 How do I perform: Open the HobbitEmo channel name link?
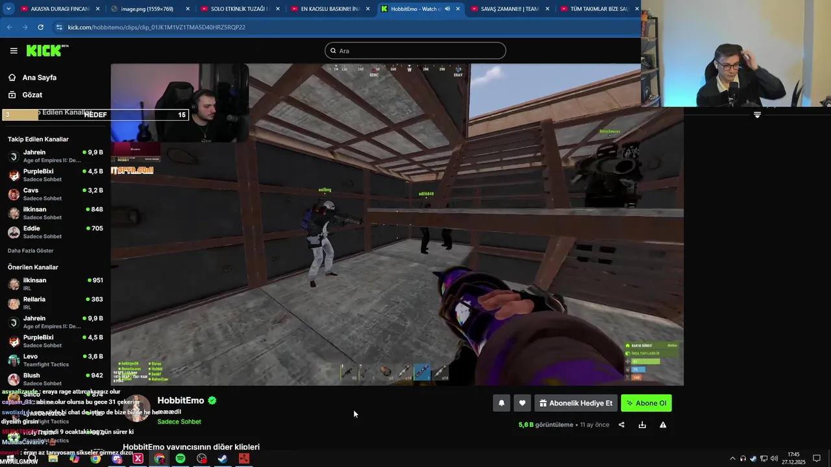pyautogui.click(x=180, y=401)
